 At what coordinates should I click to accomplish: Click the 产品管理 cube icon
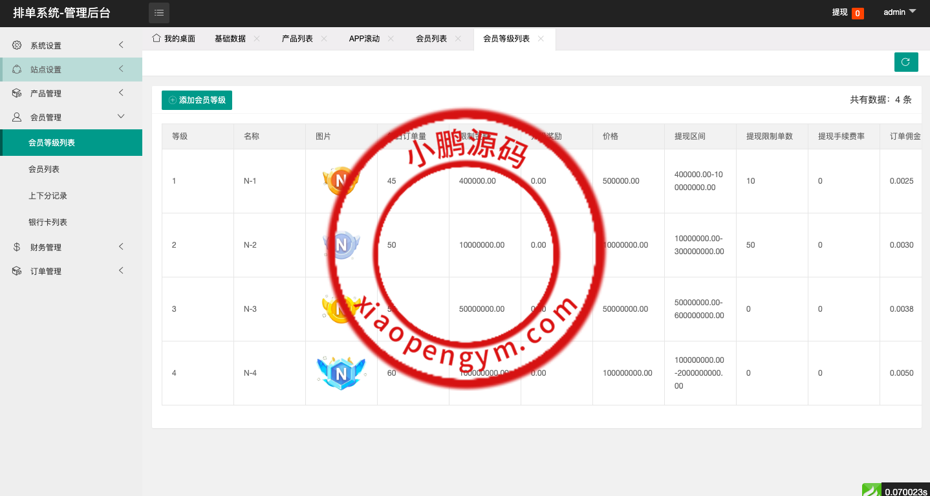point(17,93)
